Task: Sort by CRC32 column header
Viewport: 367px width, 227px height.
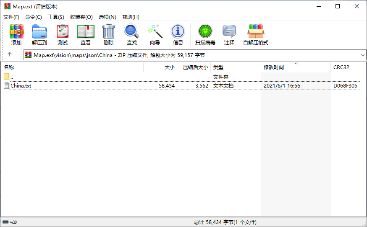Action: point(345,67)
